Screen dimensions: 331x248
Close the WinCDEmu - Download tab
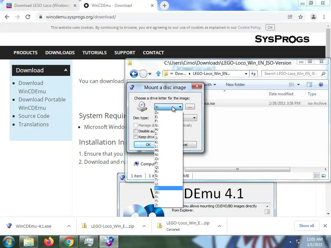pos(152,5)
